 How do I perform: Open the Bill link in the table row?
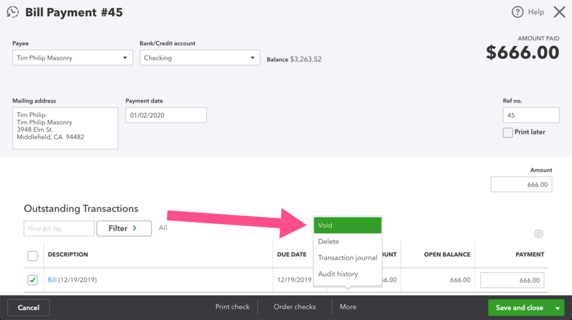[52, 280]
